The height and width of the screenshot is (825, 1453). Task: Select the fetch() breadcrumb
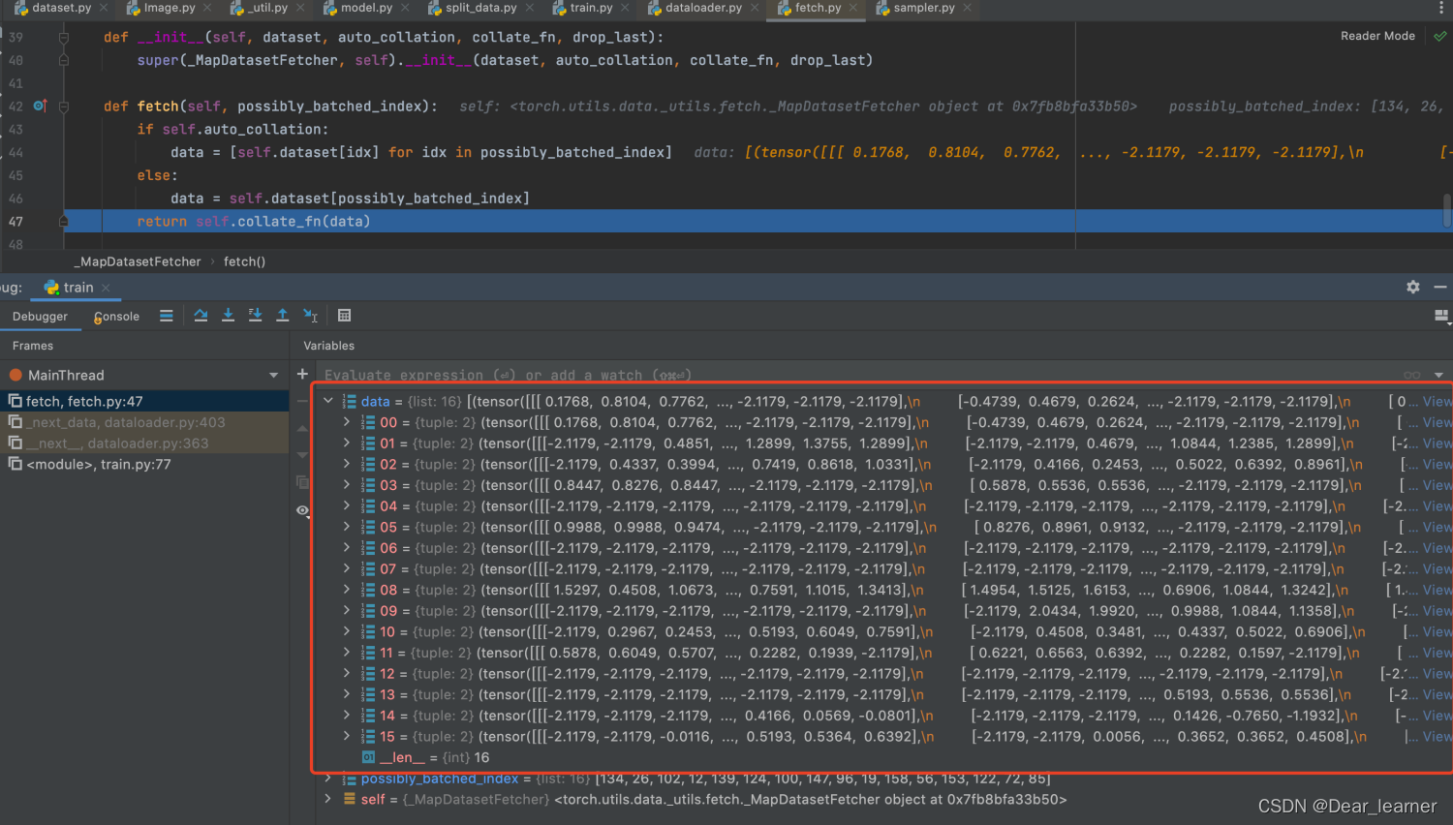[x=244, y=261]
